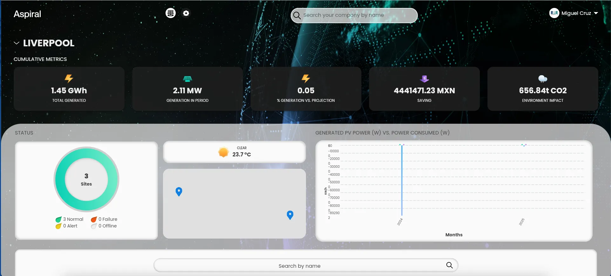Click the 2024 blue bar in chart
This screenshot has width=611, height=276.
(402, 180)
